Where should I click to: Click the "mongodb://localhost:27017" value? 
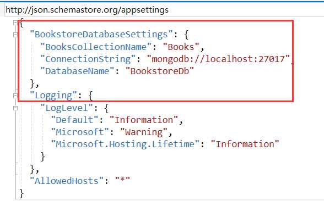[x=218, y=59]
